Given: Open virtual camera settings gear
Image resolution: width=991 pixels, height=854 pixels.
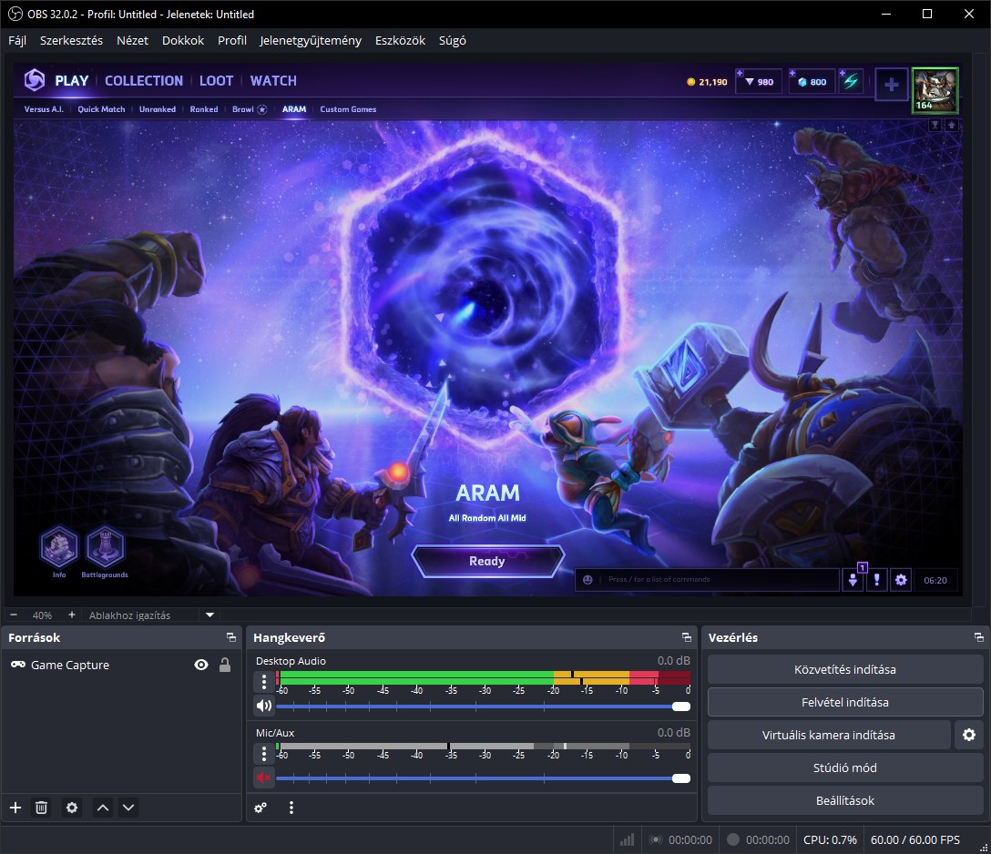Looking at the screenshot, I should click(x=968, y=735).
